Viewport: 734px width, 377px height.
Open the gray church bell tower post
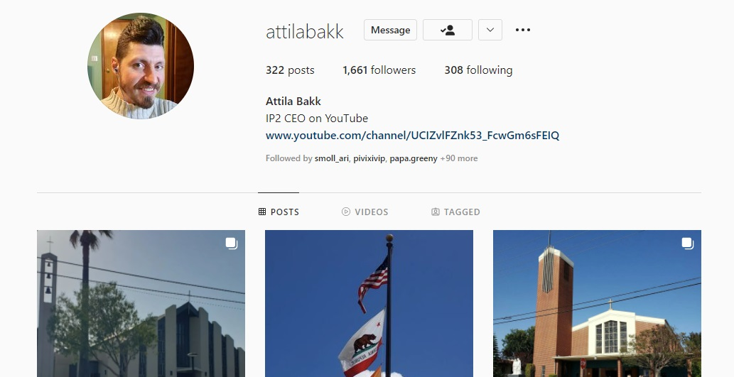(141, 304)
